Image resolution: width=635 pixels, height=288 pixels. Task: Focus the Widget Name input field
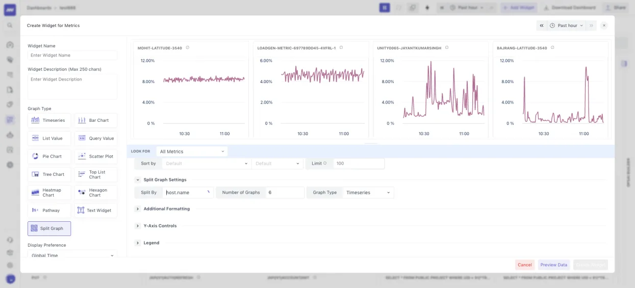tap(72, 55)
